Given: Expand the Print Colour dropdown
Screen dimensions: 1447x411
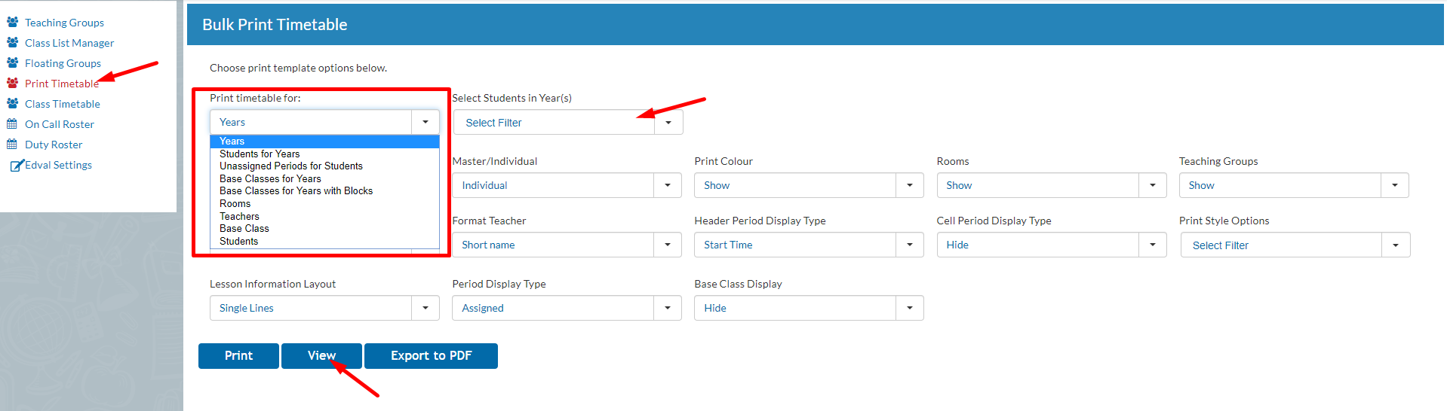Looking at the screenshot, I should point(809,185).
